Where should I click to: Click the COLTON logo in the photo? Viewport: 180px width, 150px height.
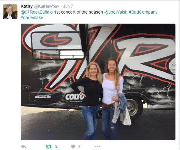75,97
